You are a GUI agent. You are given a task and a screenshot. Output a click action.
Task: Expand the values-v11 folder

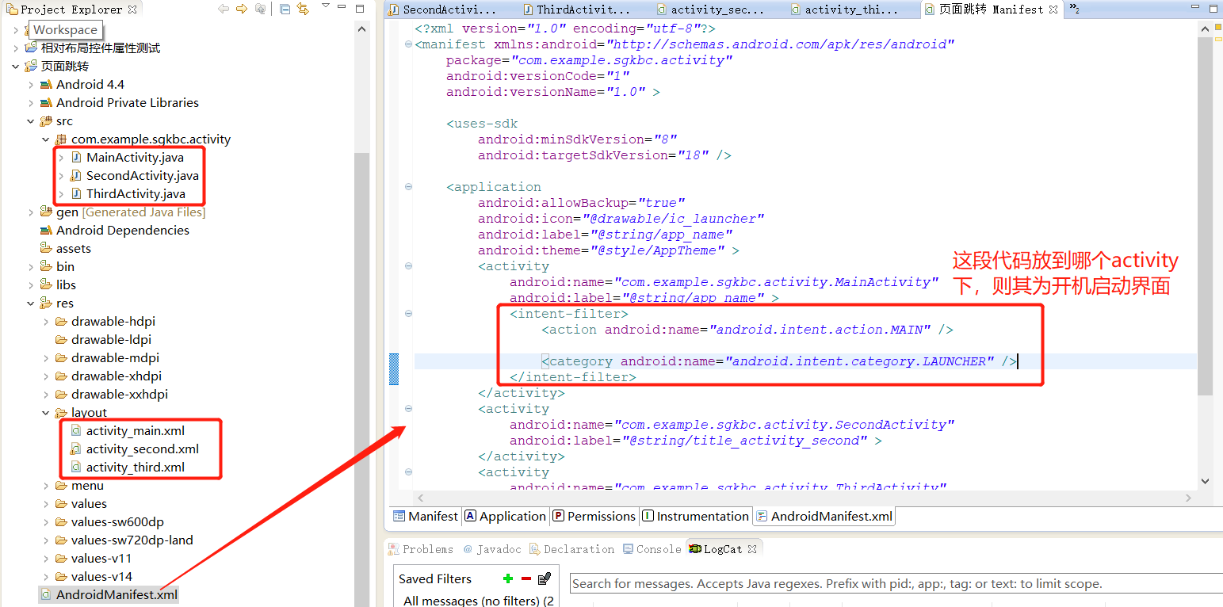[46, 558]
